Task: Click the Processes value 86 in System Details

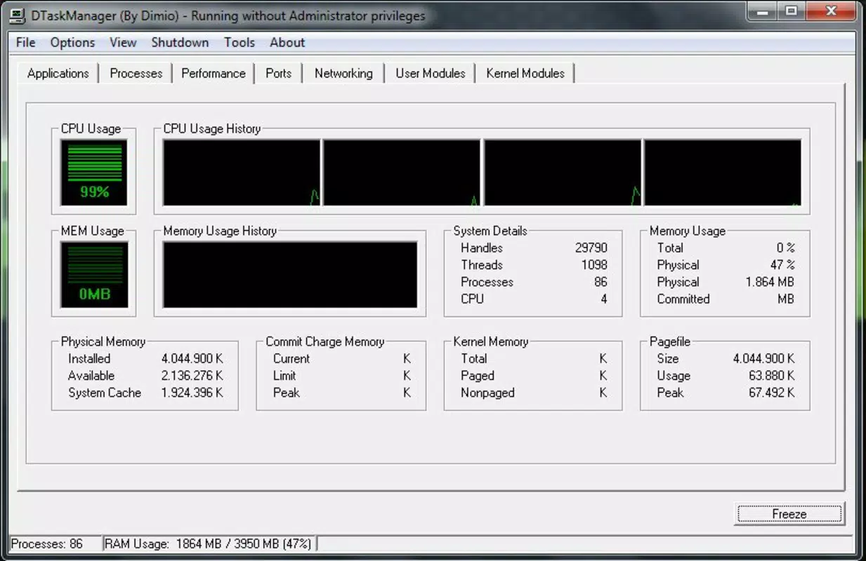Action: (x=601, y=282)
